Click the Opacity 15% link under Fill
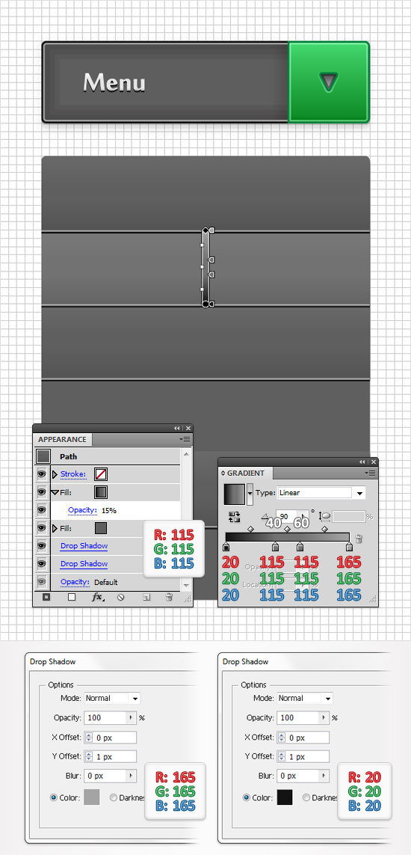The image size is (411, 855). 82,510
